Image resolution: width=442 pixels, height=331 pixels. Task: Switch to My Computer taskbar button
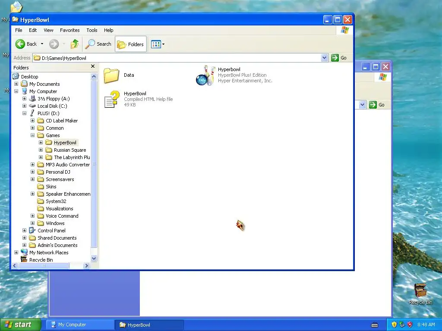click(80, 325)
